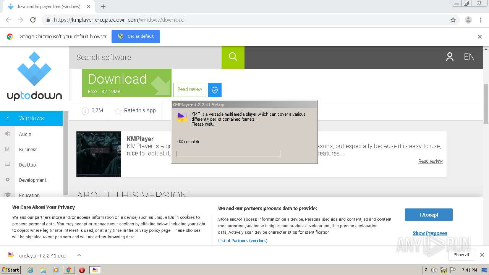Click the KMPlayer title text

tap(140, 139)
